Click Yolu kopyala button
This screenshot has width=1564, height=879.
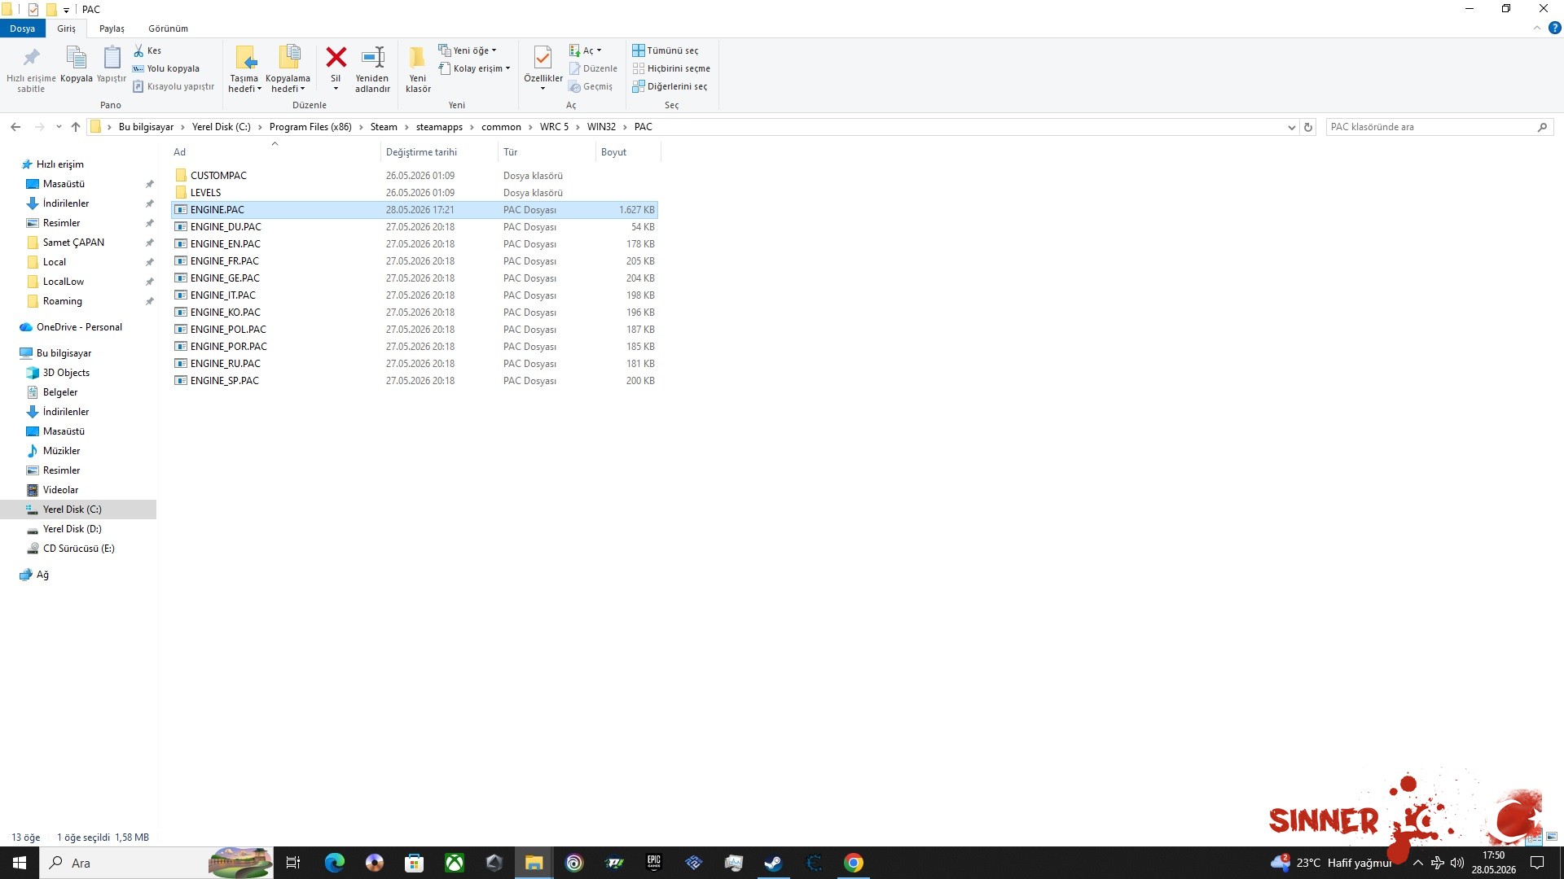pyautogui.click(x=166, y=68)
